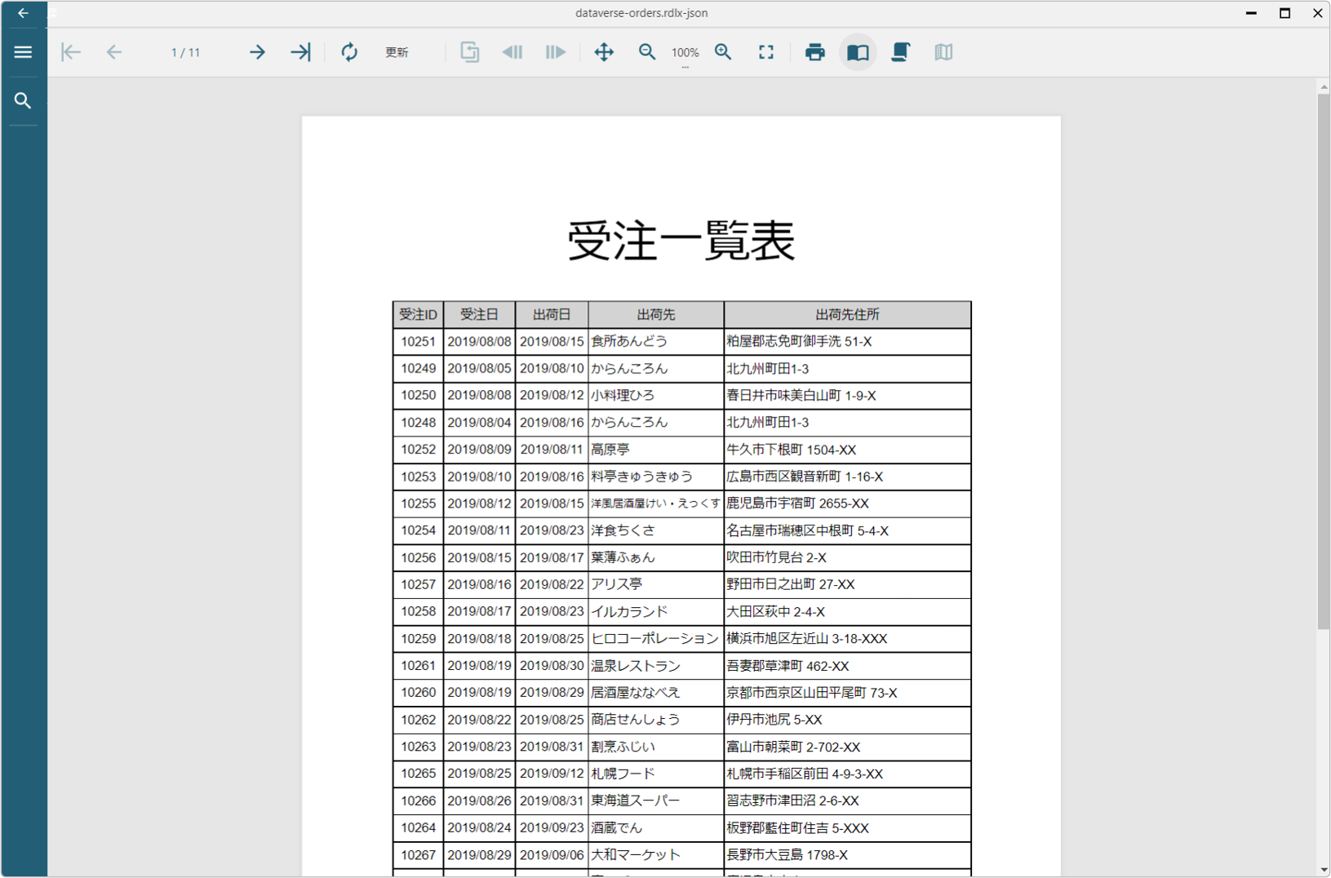
Task: Click the 温泉レストラン cell
Action: (x=656, y=666)
